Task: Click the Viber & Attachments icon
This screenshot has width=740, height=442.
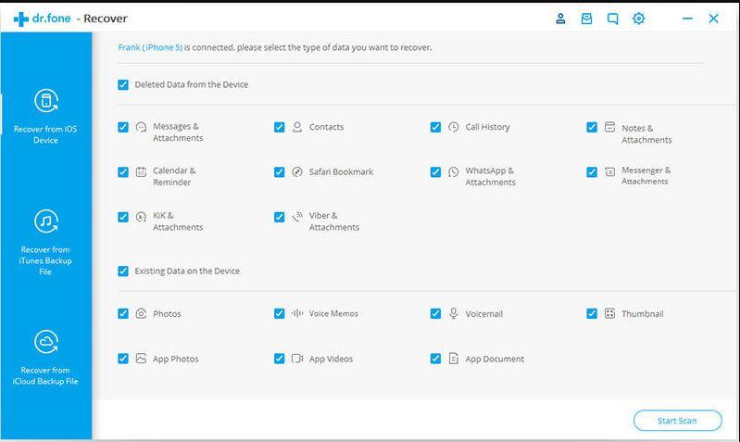Action: (297, 217)
